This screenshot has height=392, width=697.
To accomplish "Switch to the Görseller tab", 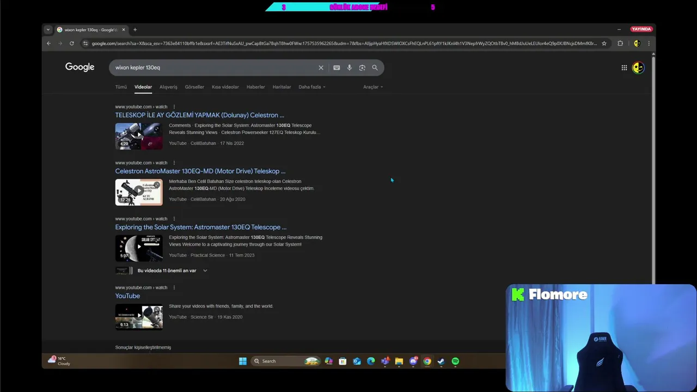I will [194, 87].
